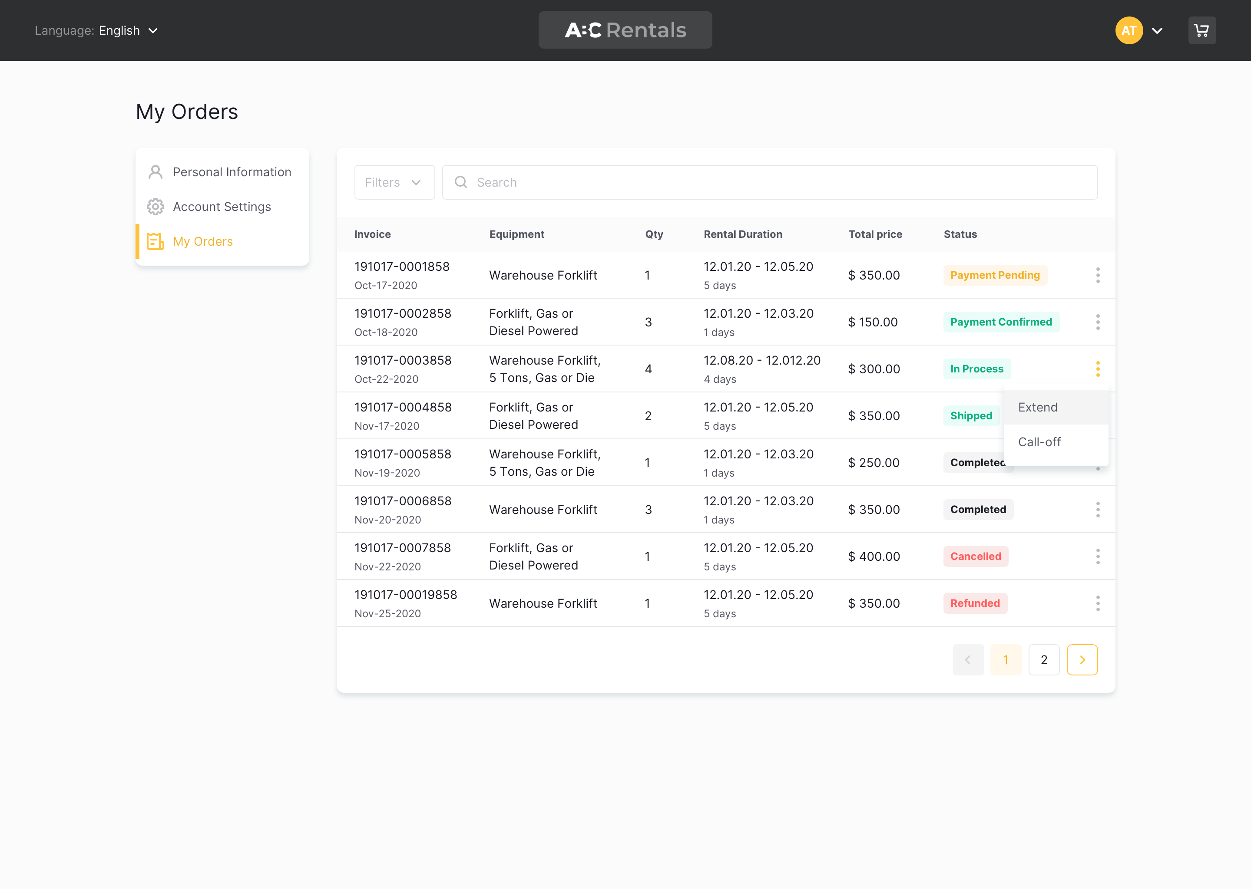Click the search magnifier icon
The image size is (1251, 889).
(461, 182)
